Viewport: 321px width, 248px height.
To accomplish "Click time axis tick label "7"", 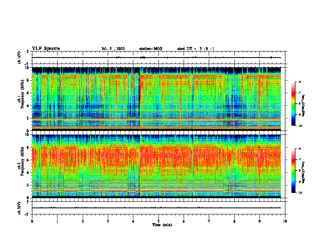I will pos(209,221).
